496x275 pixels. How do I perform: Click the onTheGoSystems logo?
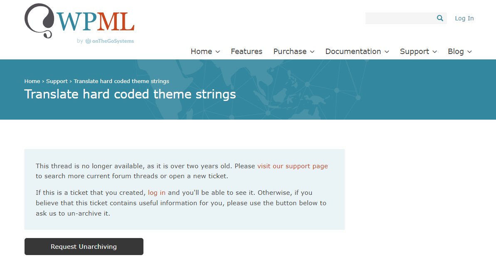[109, 41]
